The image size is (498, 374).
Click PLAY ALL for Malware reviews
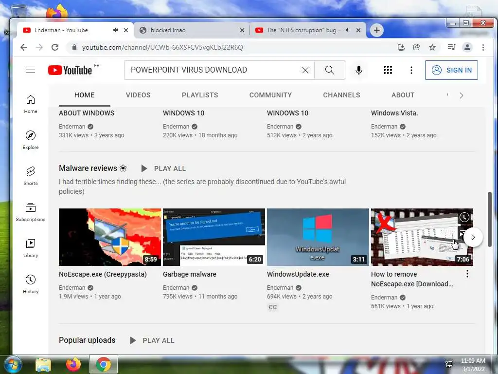point(163,168)
